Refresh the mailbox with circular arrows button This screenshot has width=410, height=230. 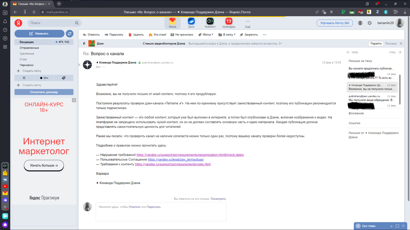pyautogui.click(x=70, y=33)
